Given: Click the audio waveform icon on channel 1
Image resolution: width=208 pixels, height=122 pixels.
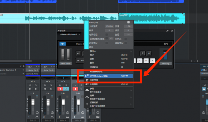Looking at the screenshot, I should (37, 117).
